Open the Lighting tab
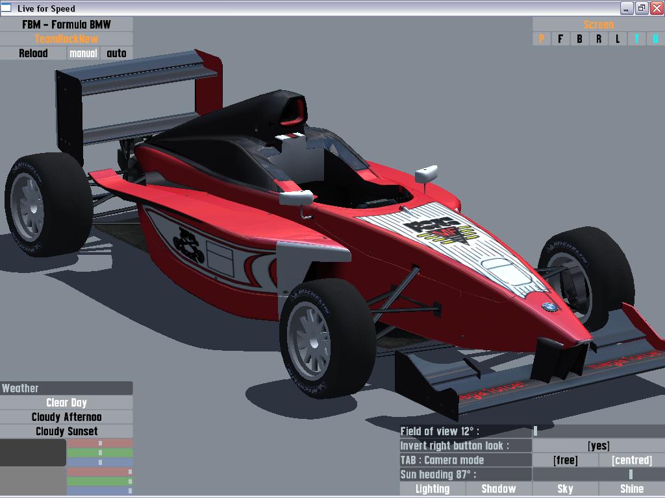The height and width of the screenshot is (498, 665). coord(433,489)
